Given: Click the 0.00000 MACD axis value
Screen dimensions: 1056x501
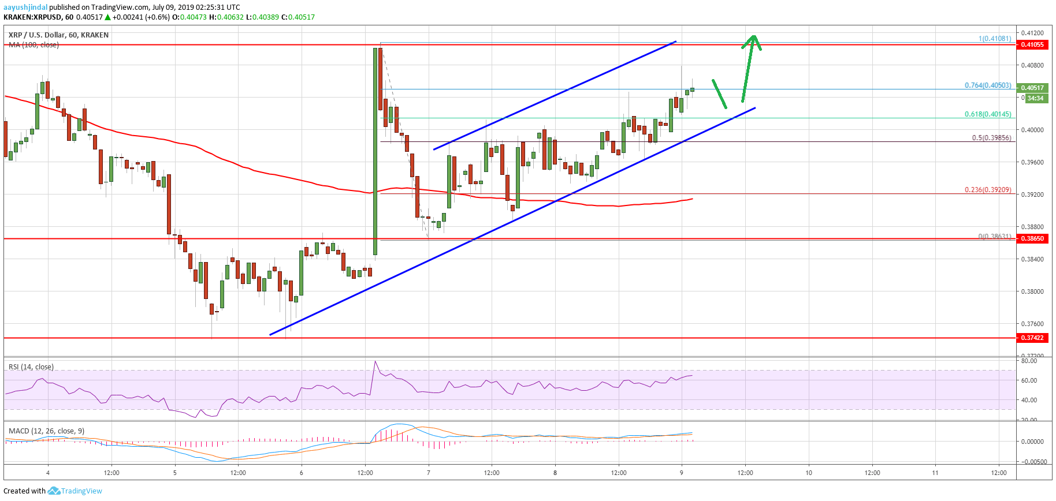Looking at the screenshot, I should [1032, 442].
